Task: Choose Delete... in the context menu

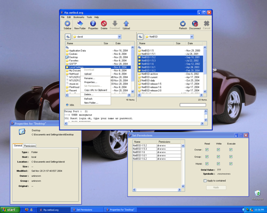Action: click(x=96, y=95)
